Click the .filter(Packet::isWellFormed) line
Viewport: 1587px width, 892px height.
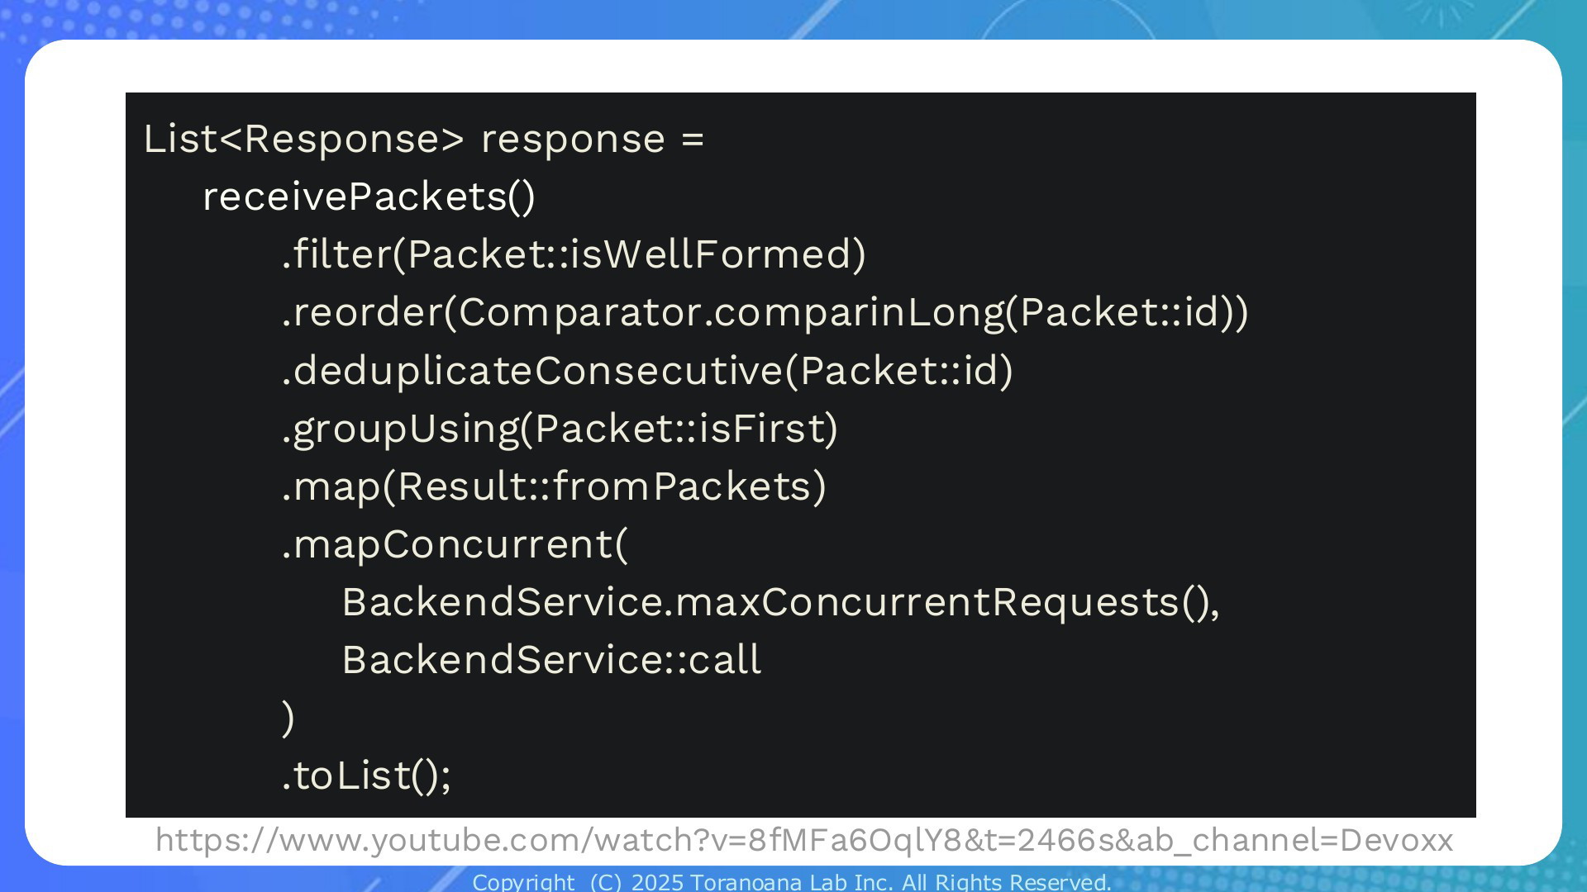(574, 254)
